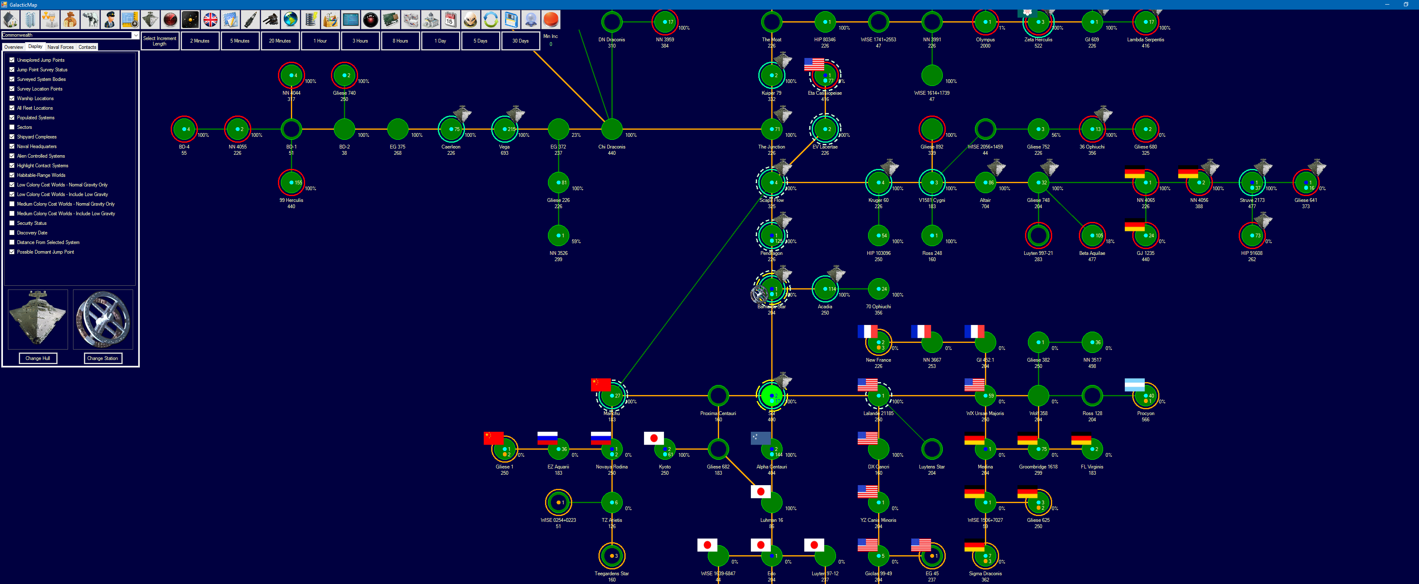Open the hard-hat worker mining icon
The width and height of the screenshot is (1419, 584).
[50, 20]
